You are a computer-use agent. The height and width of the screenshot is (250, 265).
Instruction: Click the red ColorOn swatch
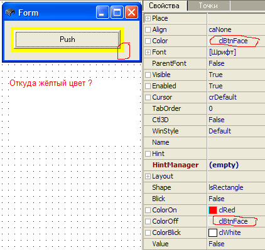213,210
